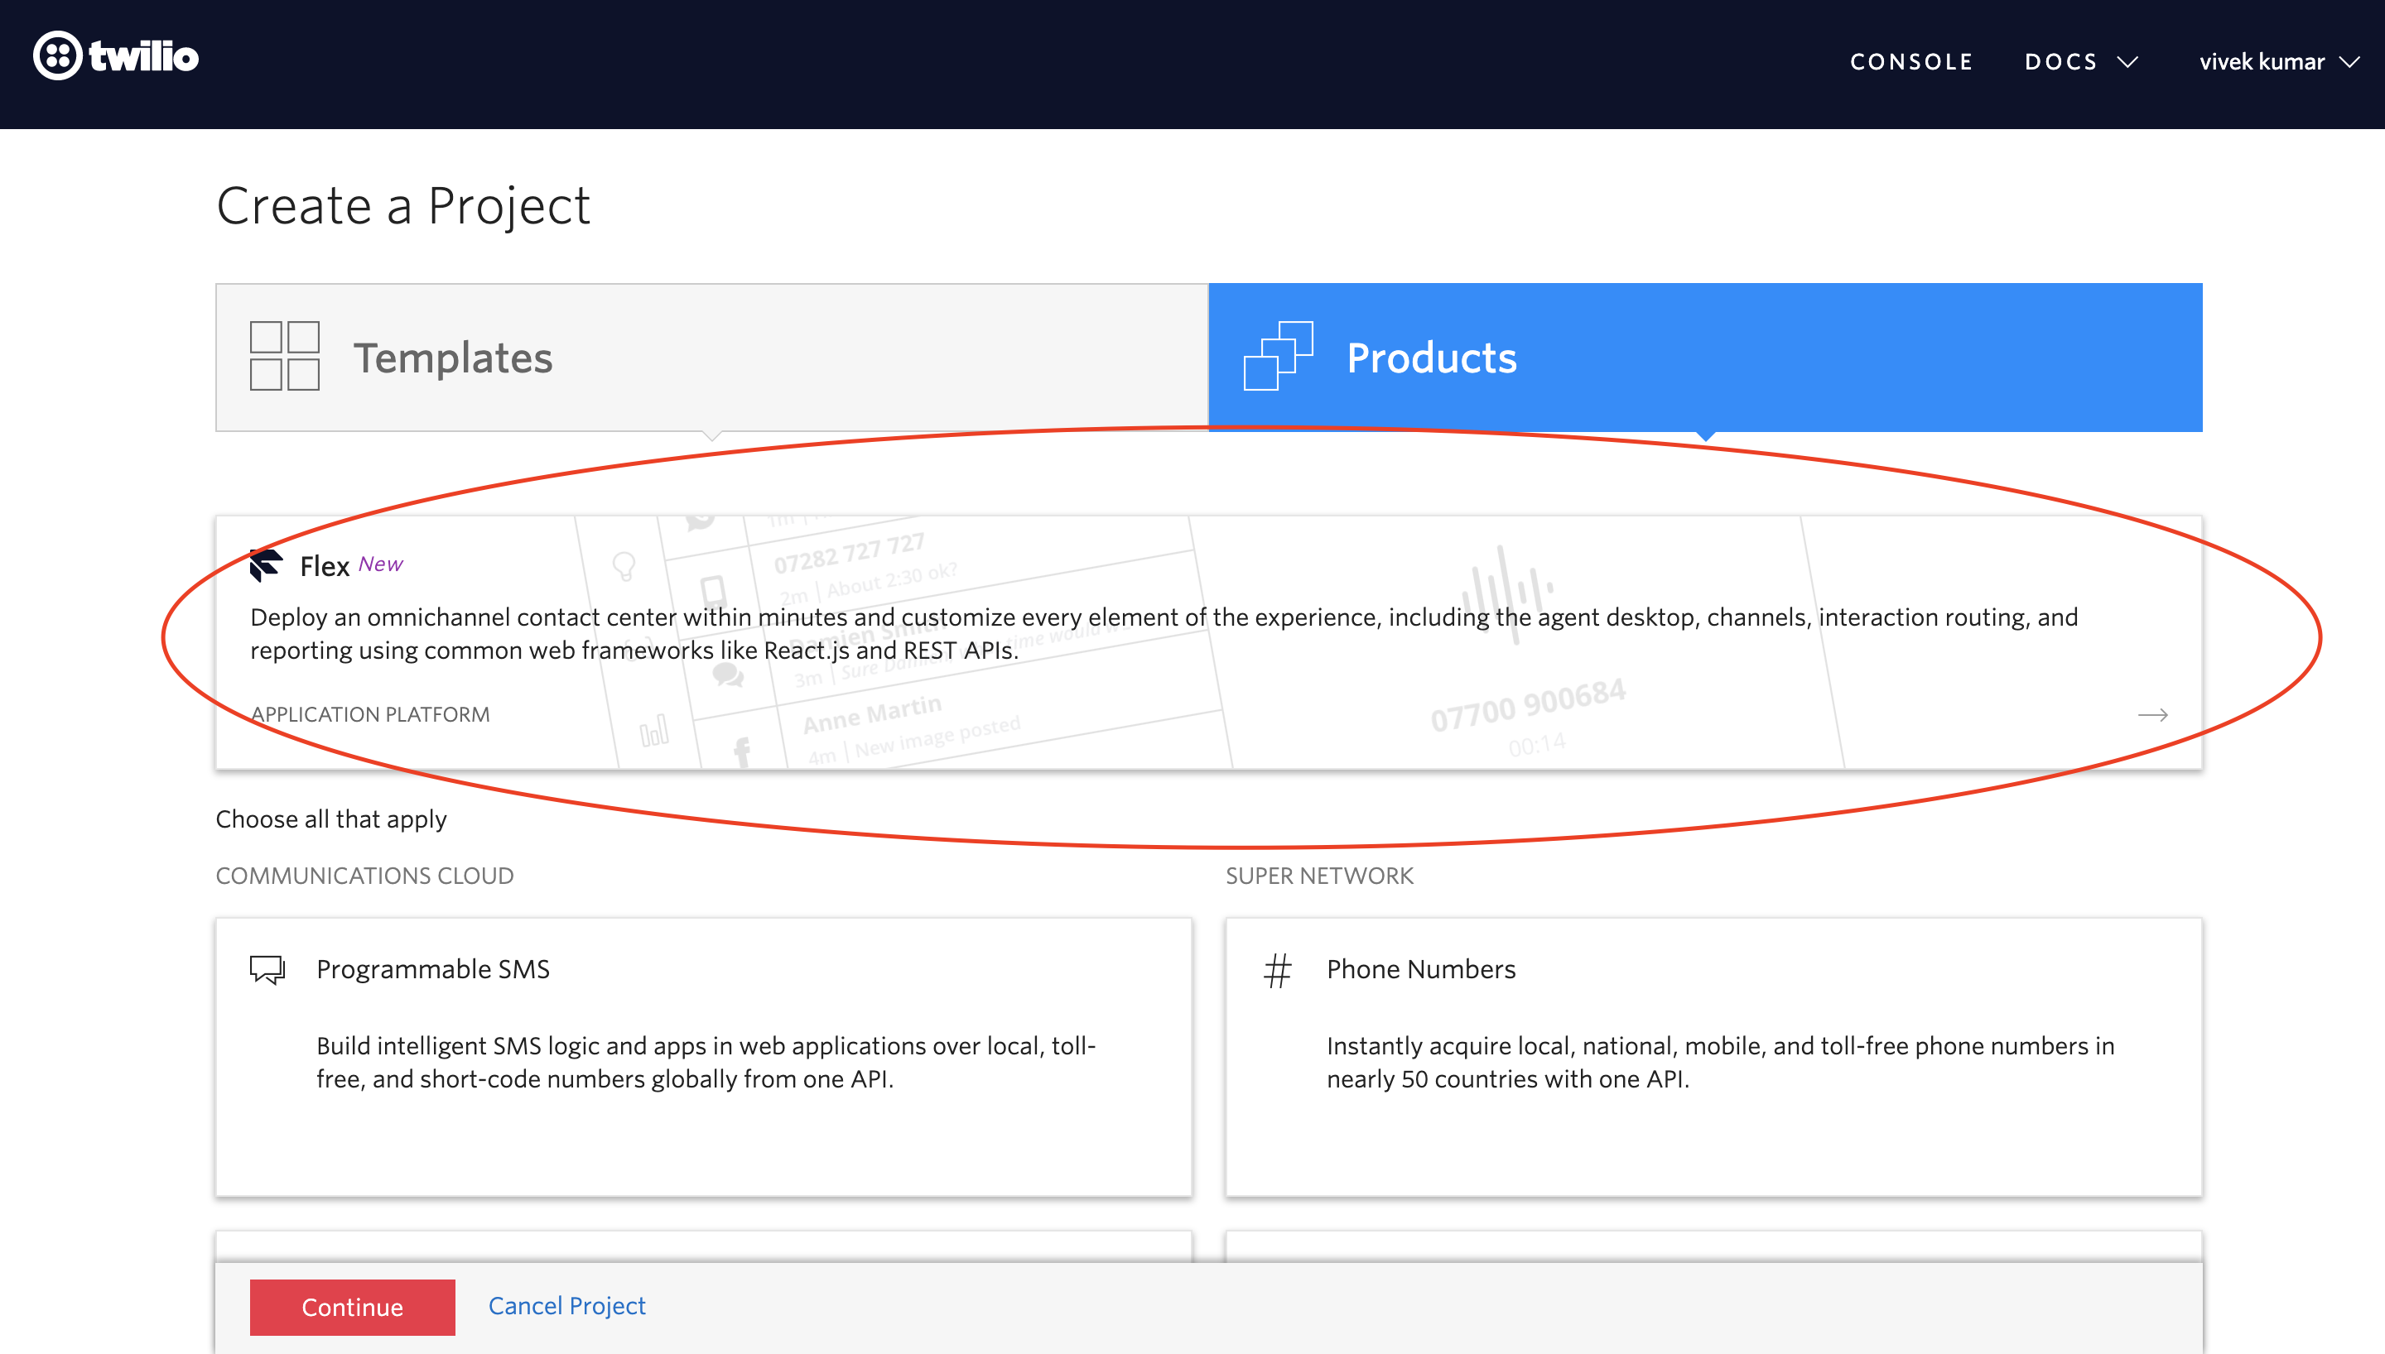
Task: Switch to the Products tab
Action: point(1705,357)
